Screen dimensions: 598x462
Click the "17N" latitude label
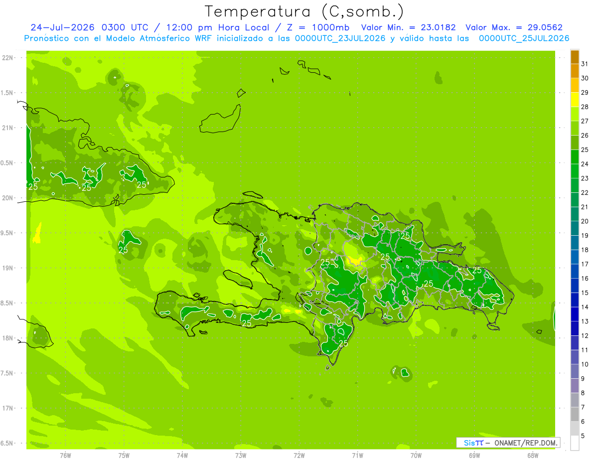click(7, 408)
